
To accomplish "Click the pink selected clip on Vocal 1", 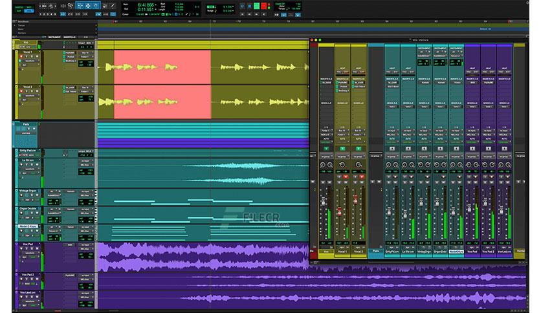I will tap(162, 68).
